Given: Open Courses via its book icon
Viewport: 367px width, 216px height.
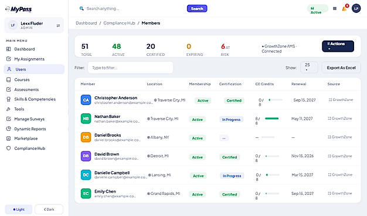Looking at the screenshot, I should pos(8,80).
